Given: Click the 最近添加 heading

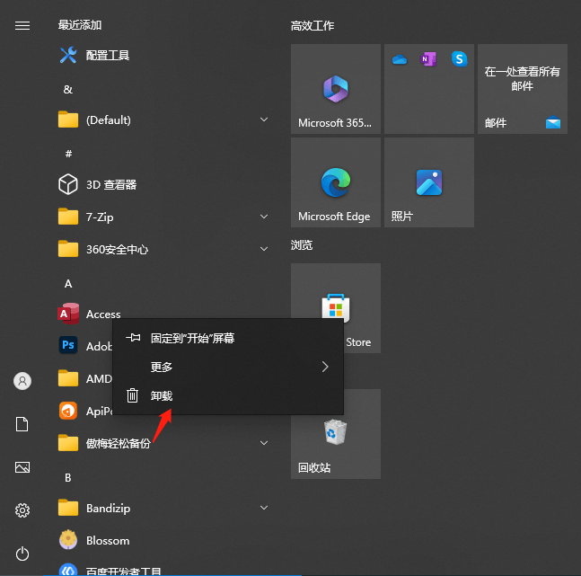Looking at the screenshot, I should pos(80,25).
